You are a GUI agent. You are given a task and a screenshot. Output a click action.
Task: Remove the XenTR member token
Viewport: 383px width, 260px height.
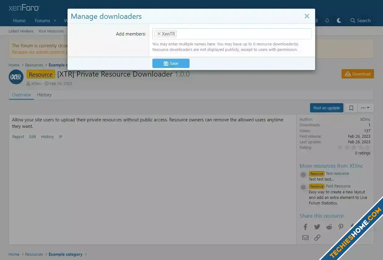159,34
